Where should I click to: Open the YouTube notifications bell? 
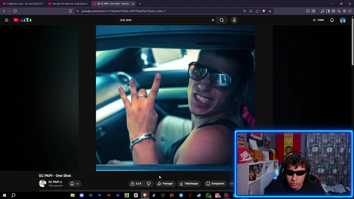point(332,20)
